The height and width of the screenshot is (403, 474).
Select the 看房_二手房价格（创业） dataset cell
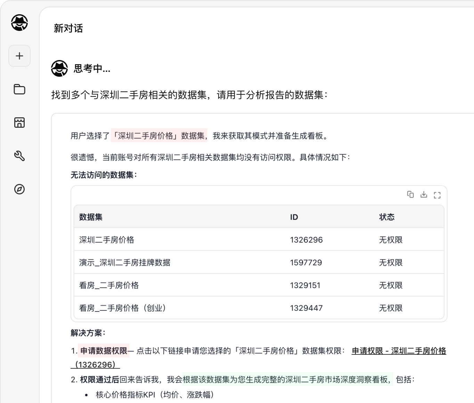click(x=123, y=308)
